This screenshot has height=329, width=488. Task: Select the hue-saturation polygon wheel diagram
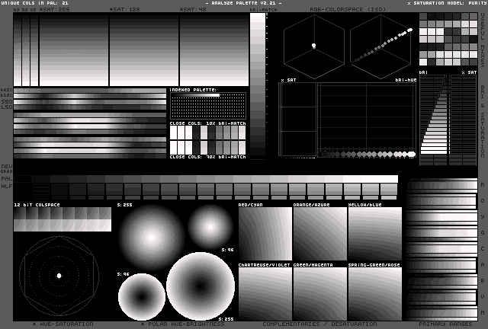click(x=59, y=275)
